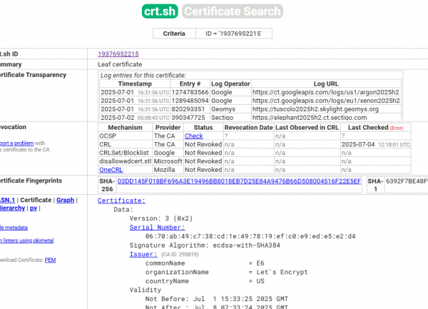Click the Timestamp column header
428x309 pixels.
(x=135, y=83)
